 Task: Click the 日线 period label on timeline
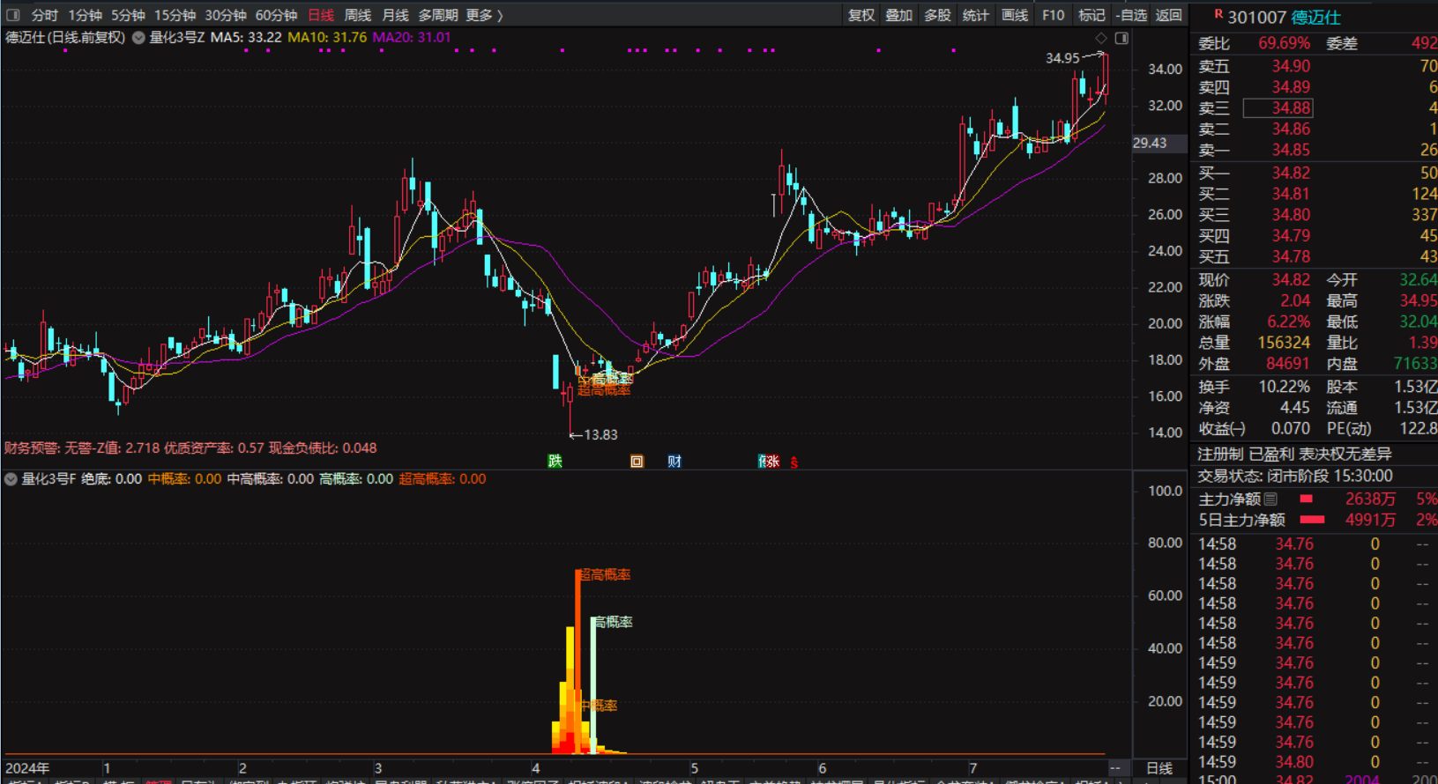1159,768
